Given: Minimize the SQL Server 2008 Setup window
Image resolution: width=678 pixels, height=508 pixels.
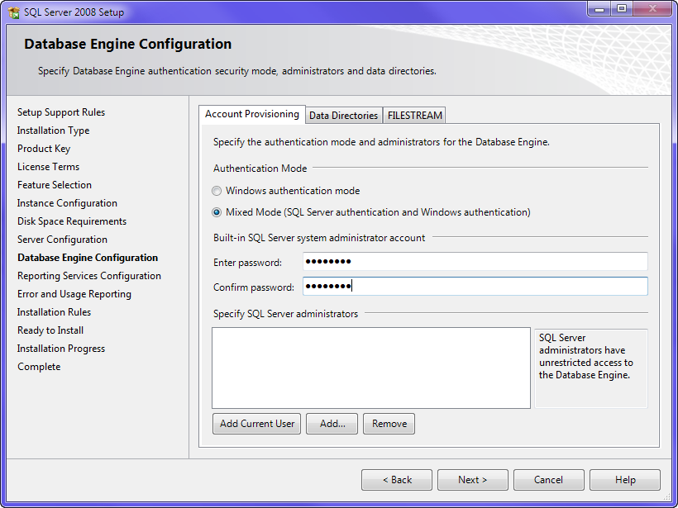Looking at the screenshot, I should [599, 9].
